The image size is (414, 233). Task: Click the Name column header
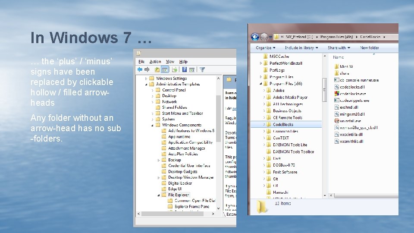click(x=338, y=57)
